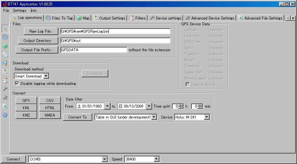Expand the Speed 38400 dropdown

click(x=156, y=159)
